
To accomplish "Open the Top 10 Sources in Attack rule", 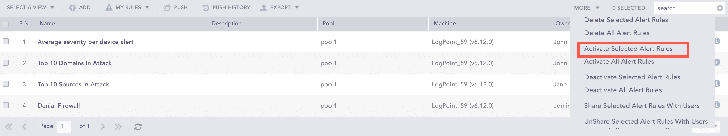I will tap(73, 84).
